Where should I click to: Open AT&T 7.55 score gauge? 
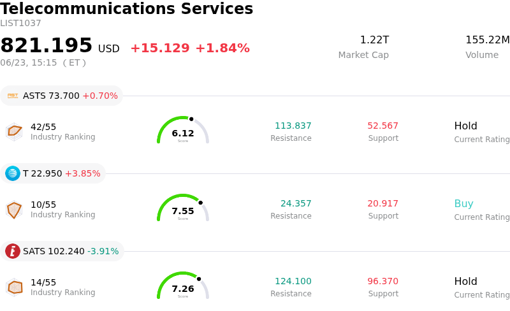pyautogui.click(x=183, y=208)
